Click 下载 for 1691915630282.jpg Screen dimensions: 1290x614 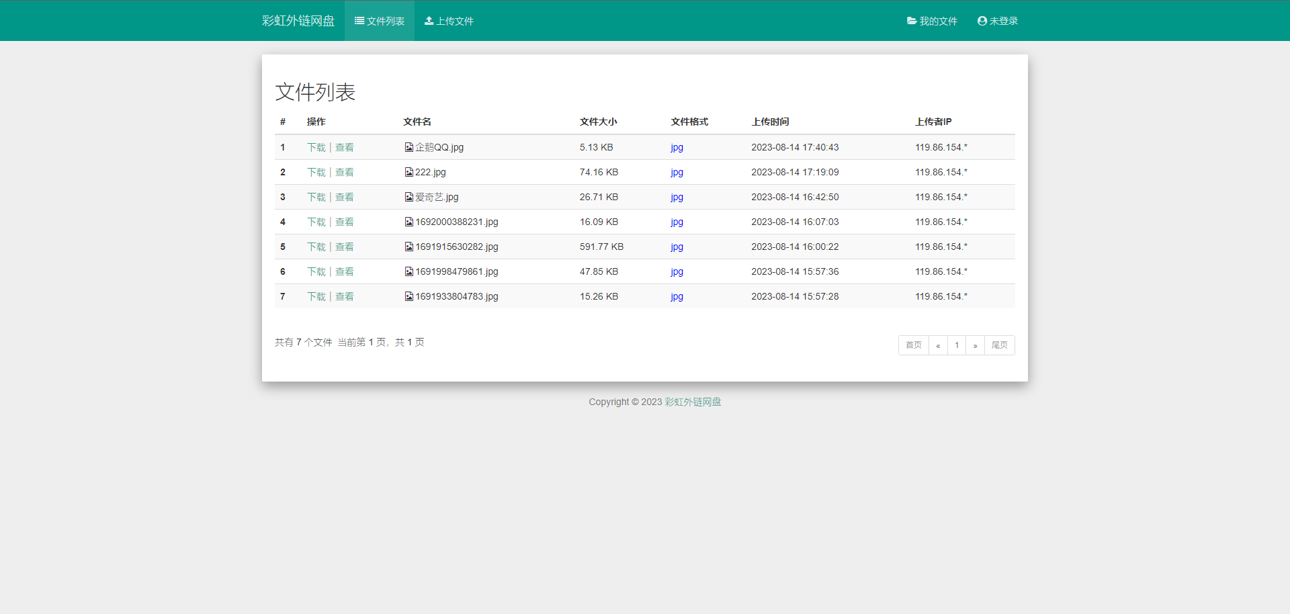(316, 247)
